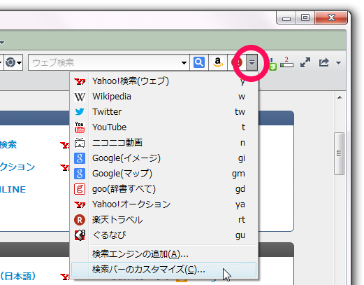Viewport: 364px width, 285px height.
Task: Click the blue magnifier search button
Action: coord(199,62)
